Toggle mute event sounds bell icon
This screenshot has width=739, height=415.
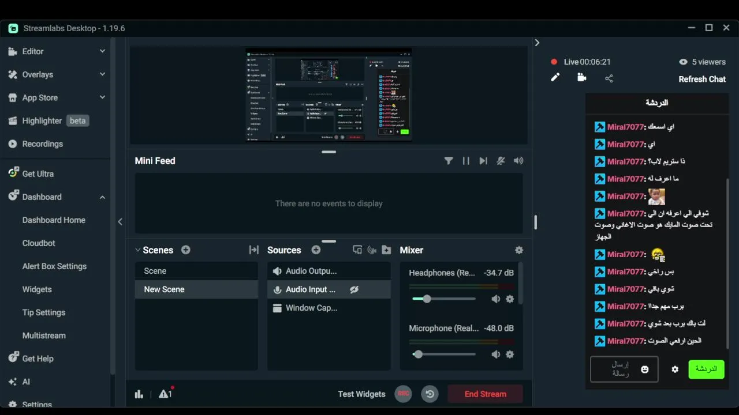(501, 161)
